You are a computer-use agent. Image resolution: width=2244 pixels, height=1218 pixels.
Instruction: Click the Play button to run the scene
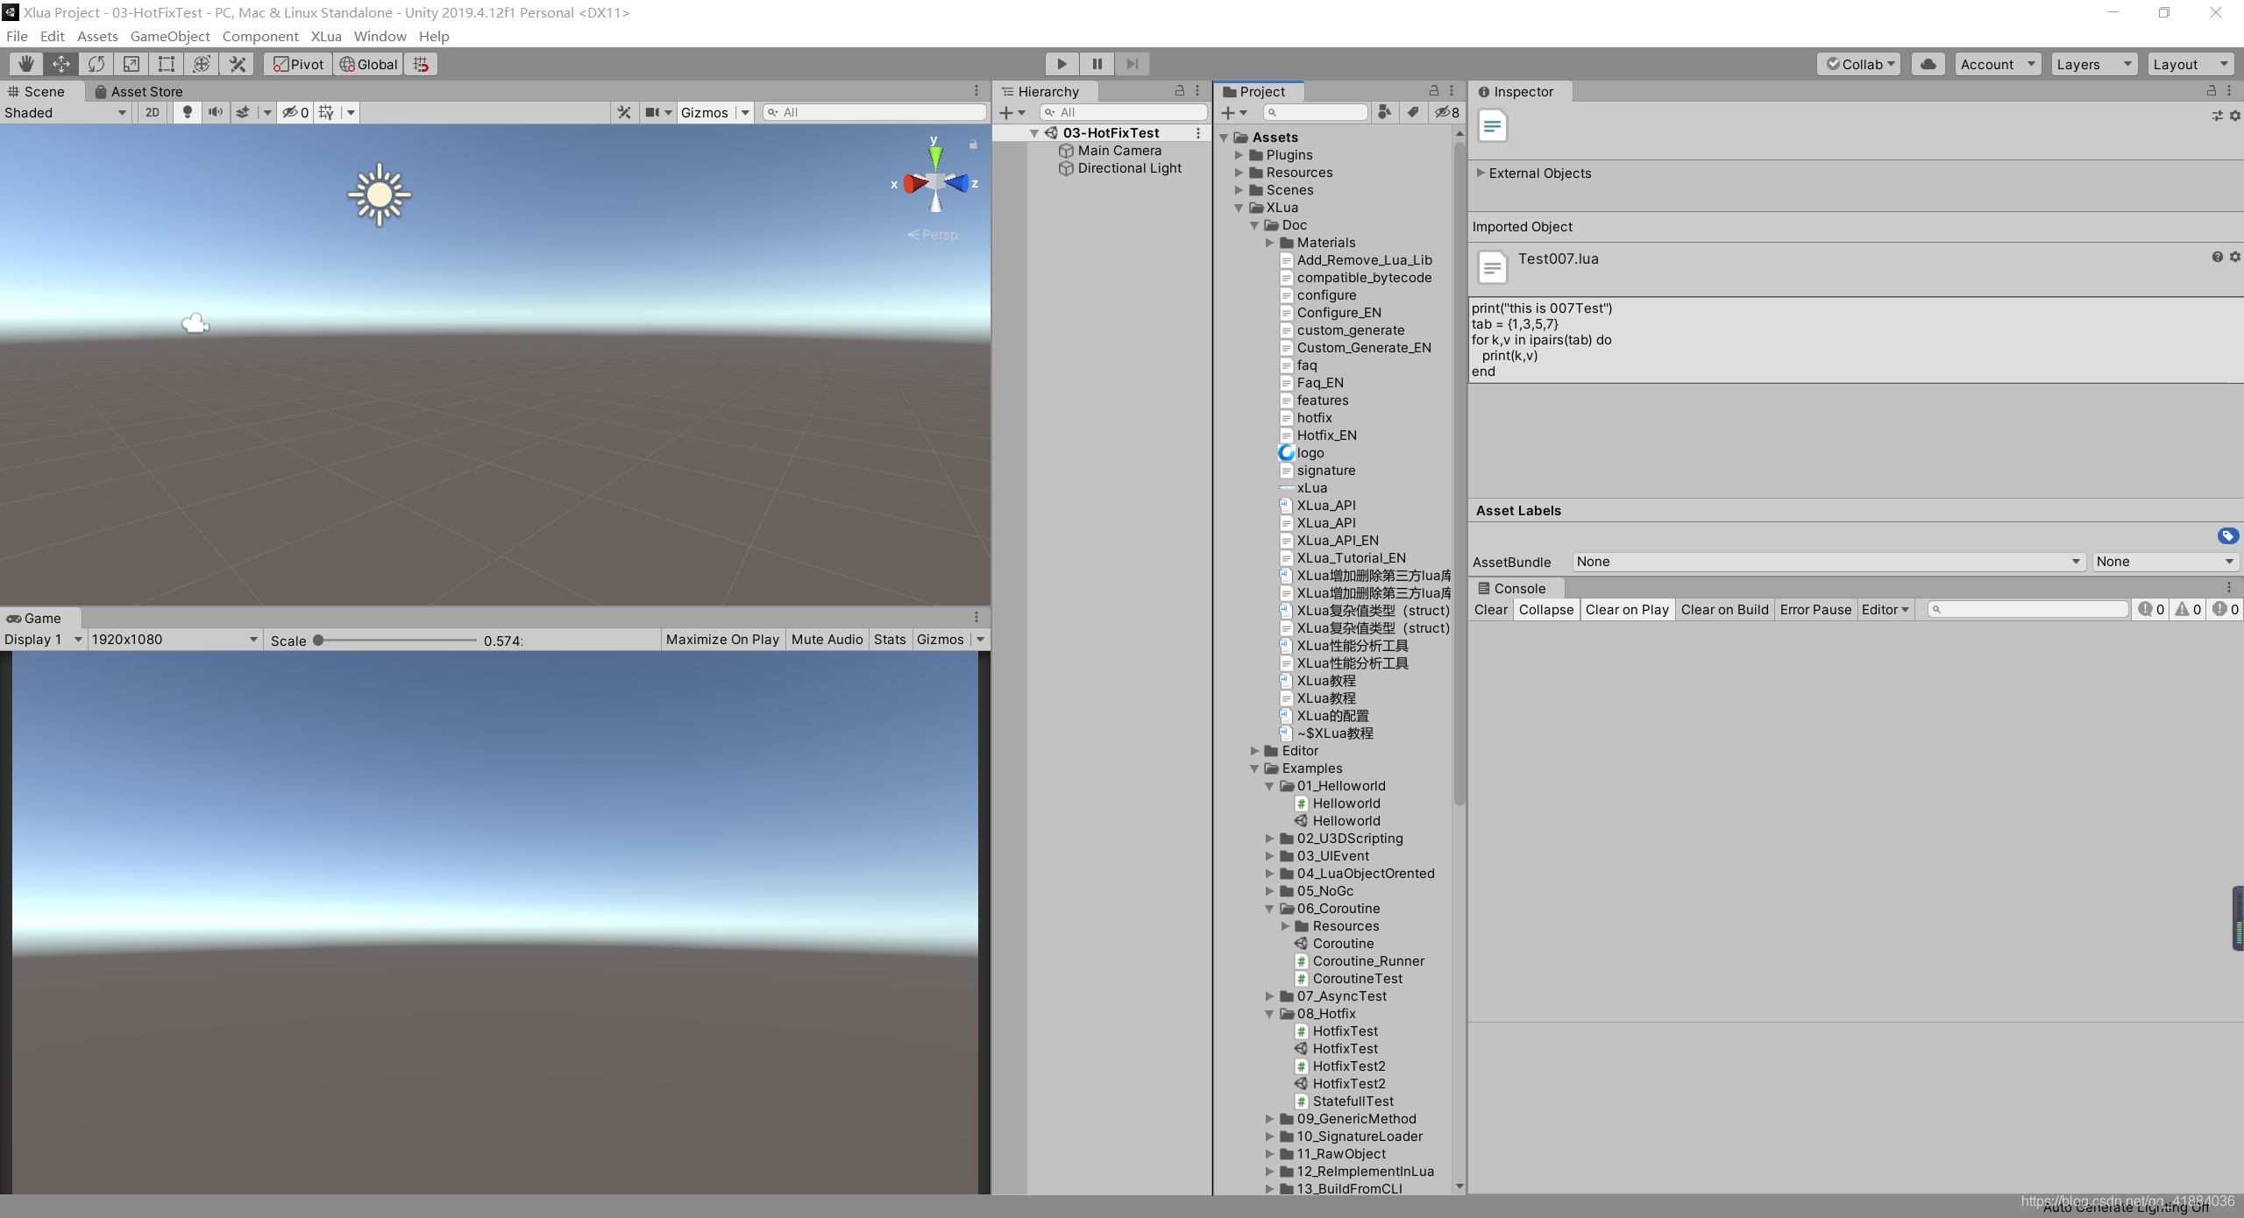pos(1061,63)
